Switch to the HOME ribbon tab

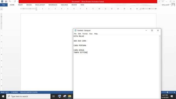[12, 5]
